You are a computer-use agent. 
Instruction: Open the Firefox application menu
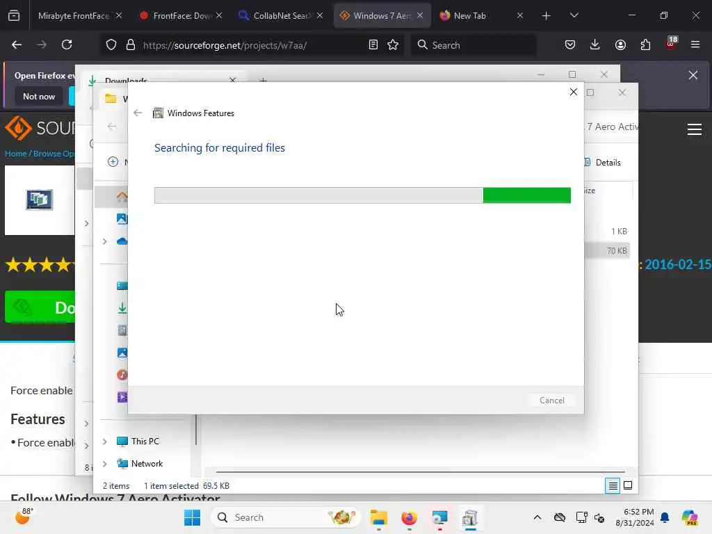click(x=695, y=44)
